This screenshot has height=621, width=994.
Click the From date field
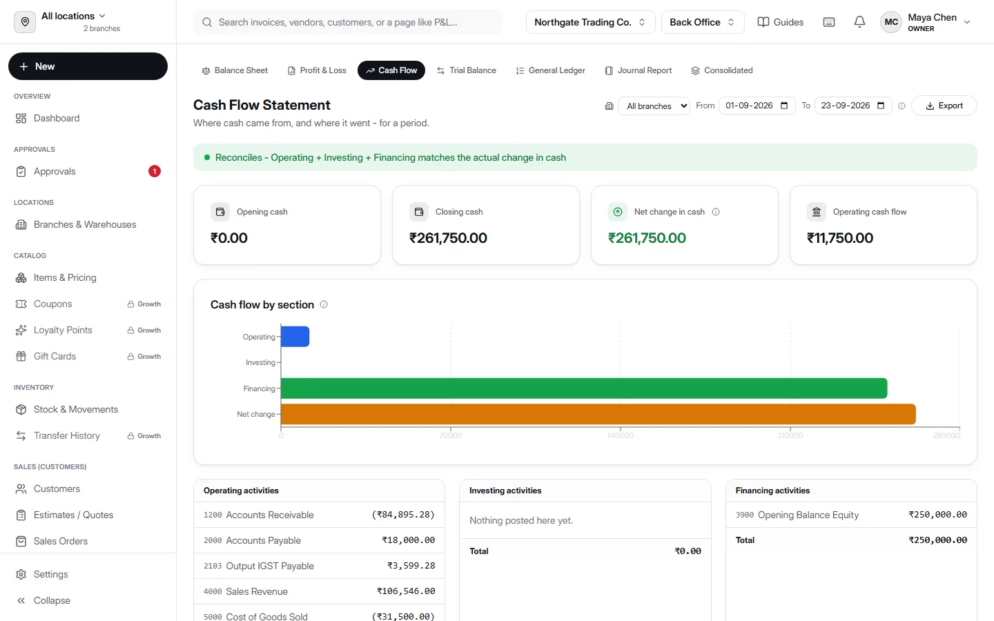pos(757,106)
